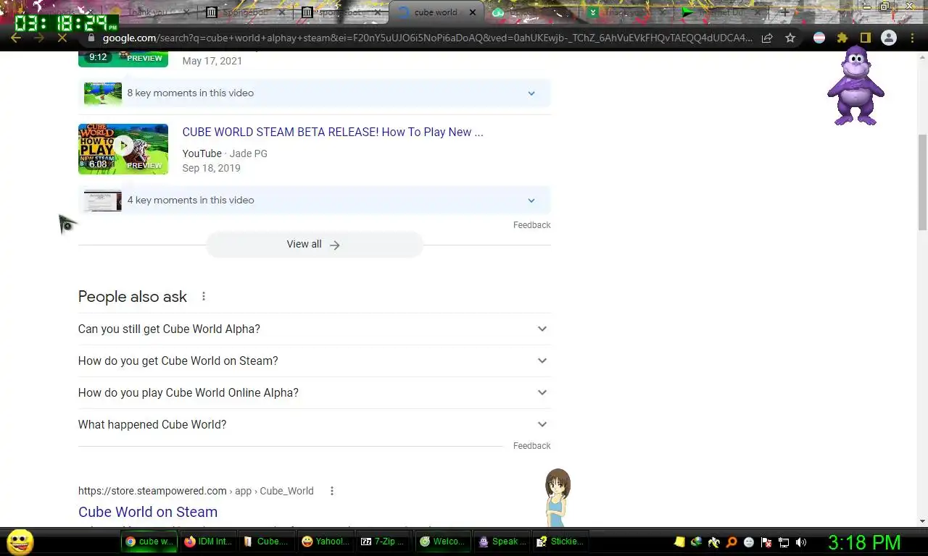The width and height of the screenshot is (928, 556).
Task: Open the 7-Zip taskbar item
Action: [384, 542]
